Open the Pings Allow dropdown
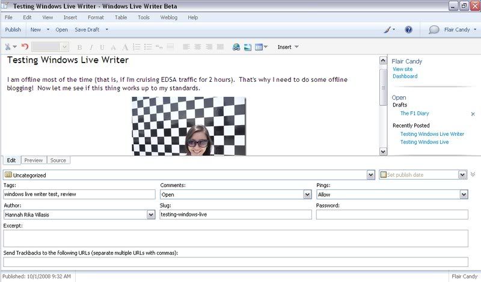481x282 pixels. point(464,195)
